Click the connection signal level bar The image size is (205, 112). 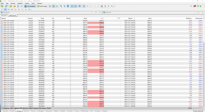202,6
